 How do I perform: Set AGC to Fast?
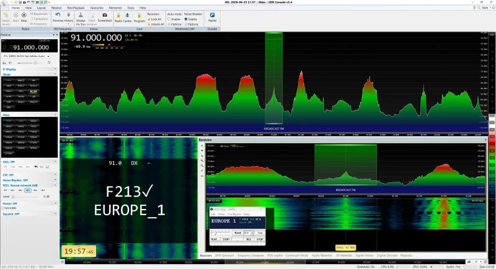point(13,166)
